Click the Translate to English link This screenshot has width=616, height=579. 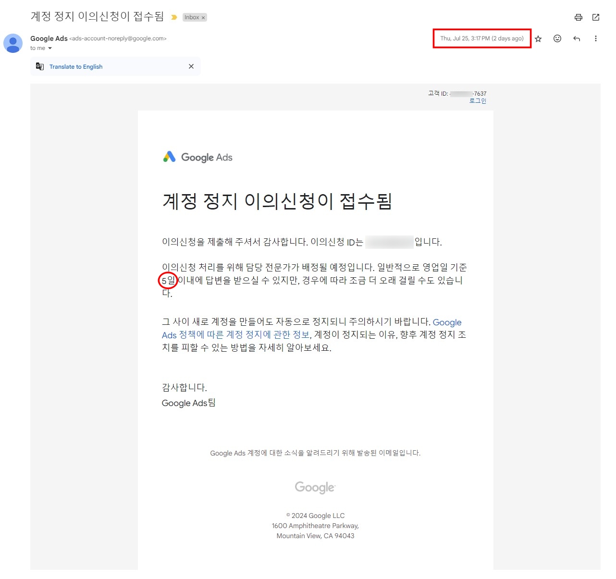[76, 67]
